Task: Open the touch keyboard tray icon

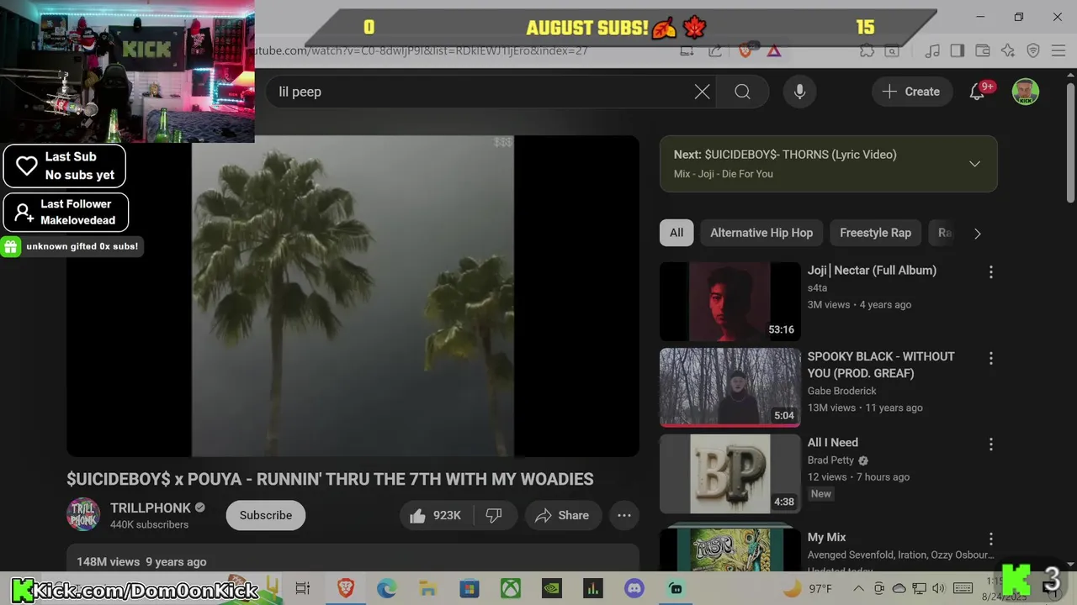Action: click(x=963, y=588)
